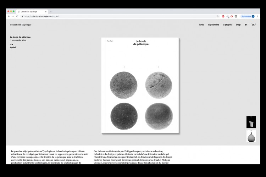Click the browser forward arrow
Screen dimensions: 266x177
(x=13, y=16)
